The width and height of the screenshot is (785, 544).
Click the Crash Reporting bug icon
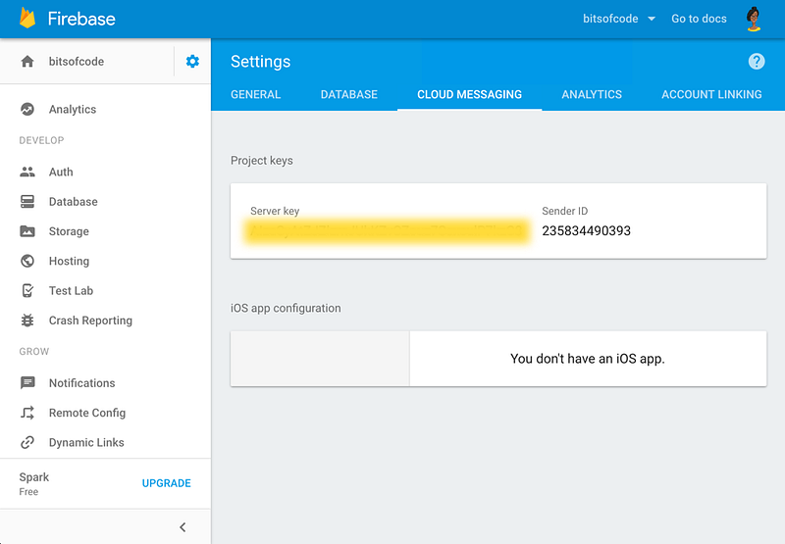(27, 321)
